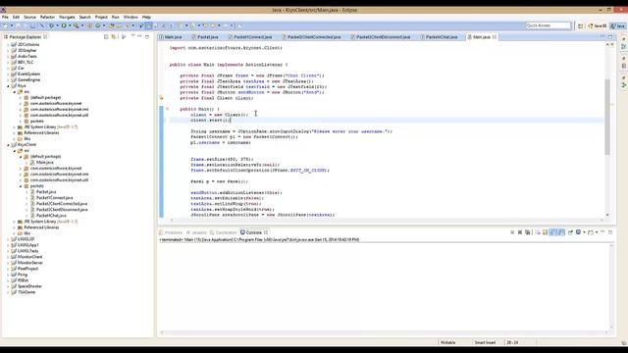Toggle code folding for the Main() constructor
This screenshot has width=628, height=353.
pos(168,109)
